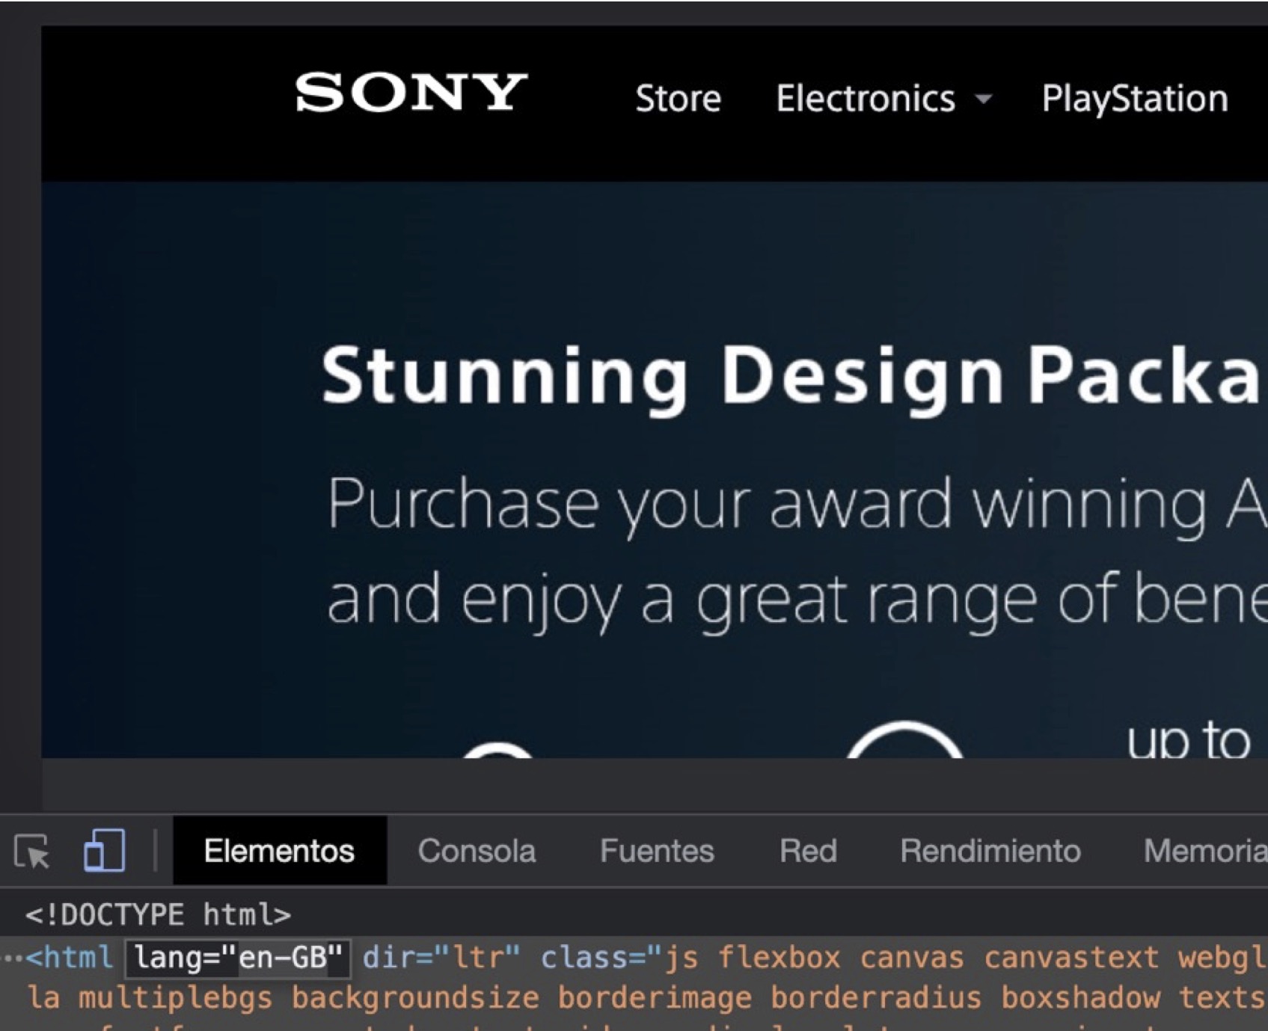Click the circular icon left of 'up to'

point(904,742)
